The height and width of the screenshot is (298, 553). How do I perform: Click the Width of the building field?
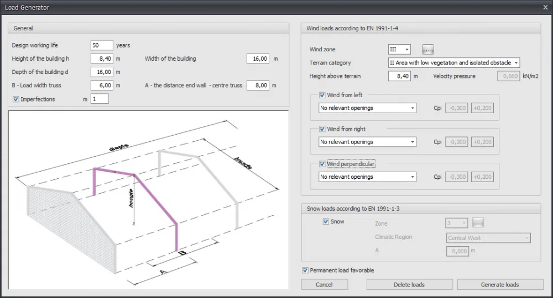(258, 58)
